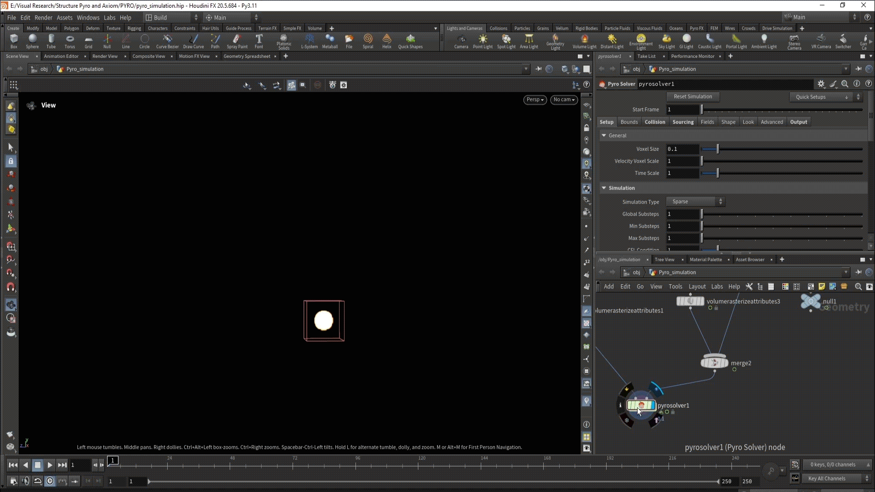Open the Simulation Type dropdown
Viewport: 875px width, 492px height.
coord(695,202)
